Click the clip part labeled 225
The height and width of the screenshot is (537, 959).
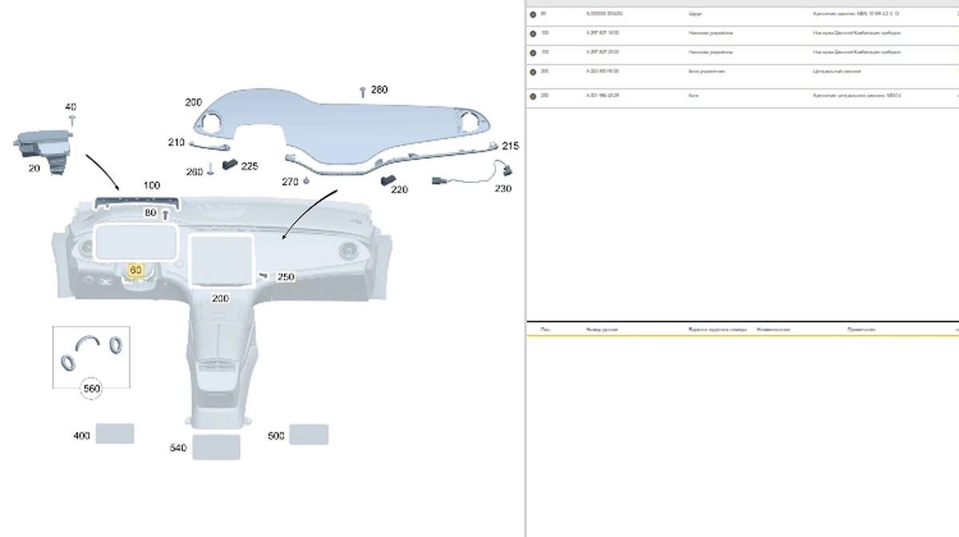tap(230, 165)
